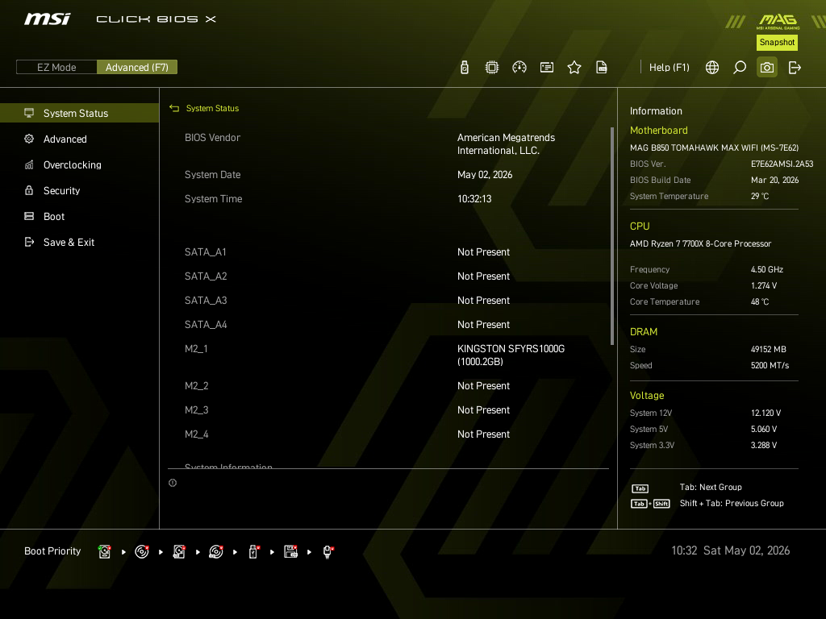Select the USB CD/DVD boot icon

(216, 551)
